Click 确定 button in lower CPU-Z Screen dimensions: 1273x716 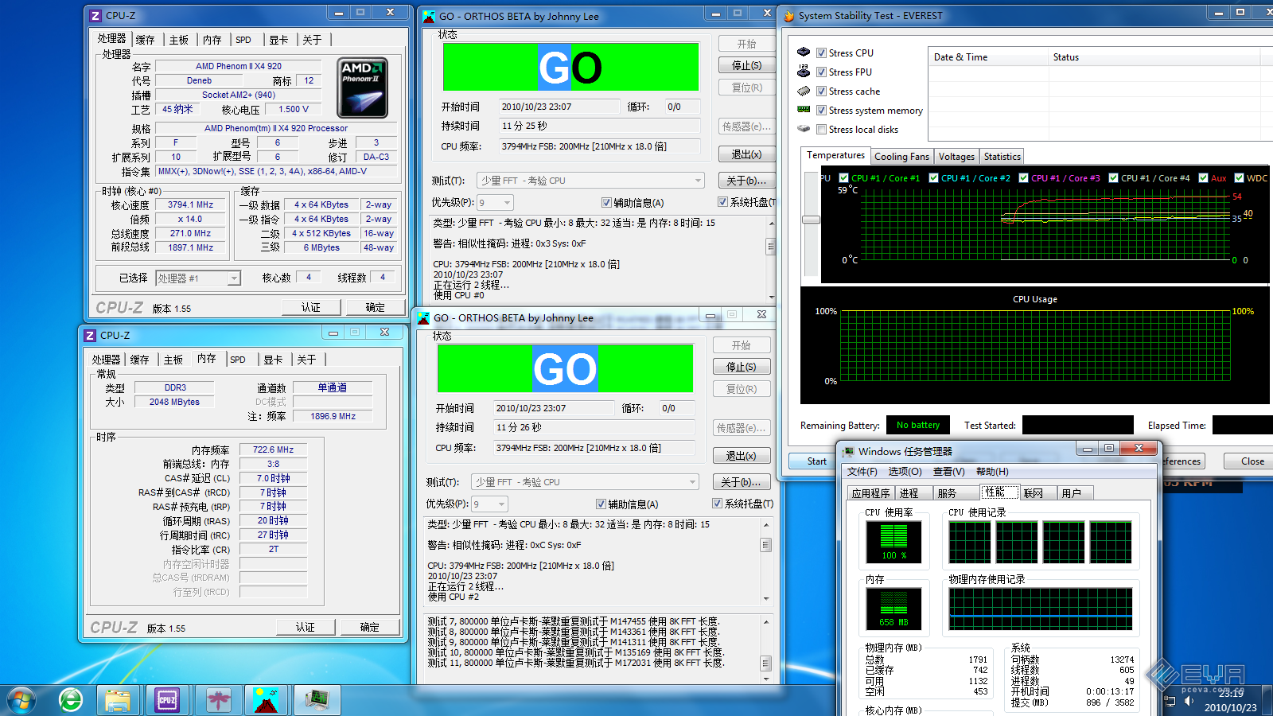coord(369,627)
